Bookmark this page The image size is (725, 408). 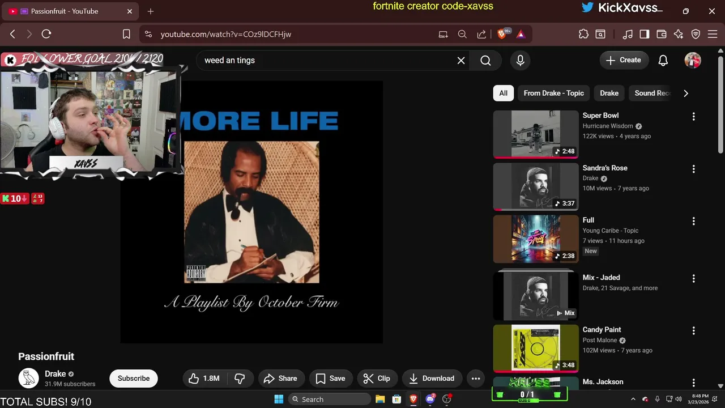click(x=126, y=34)
